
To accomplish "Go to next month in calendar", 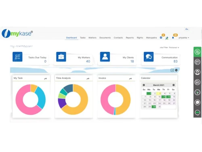I will [174, 85].
